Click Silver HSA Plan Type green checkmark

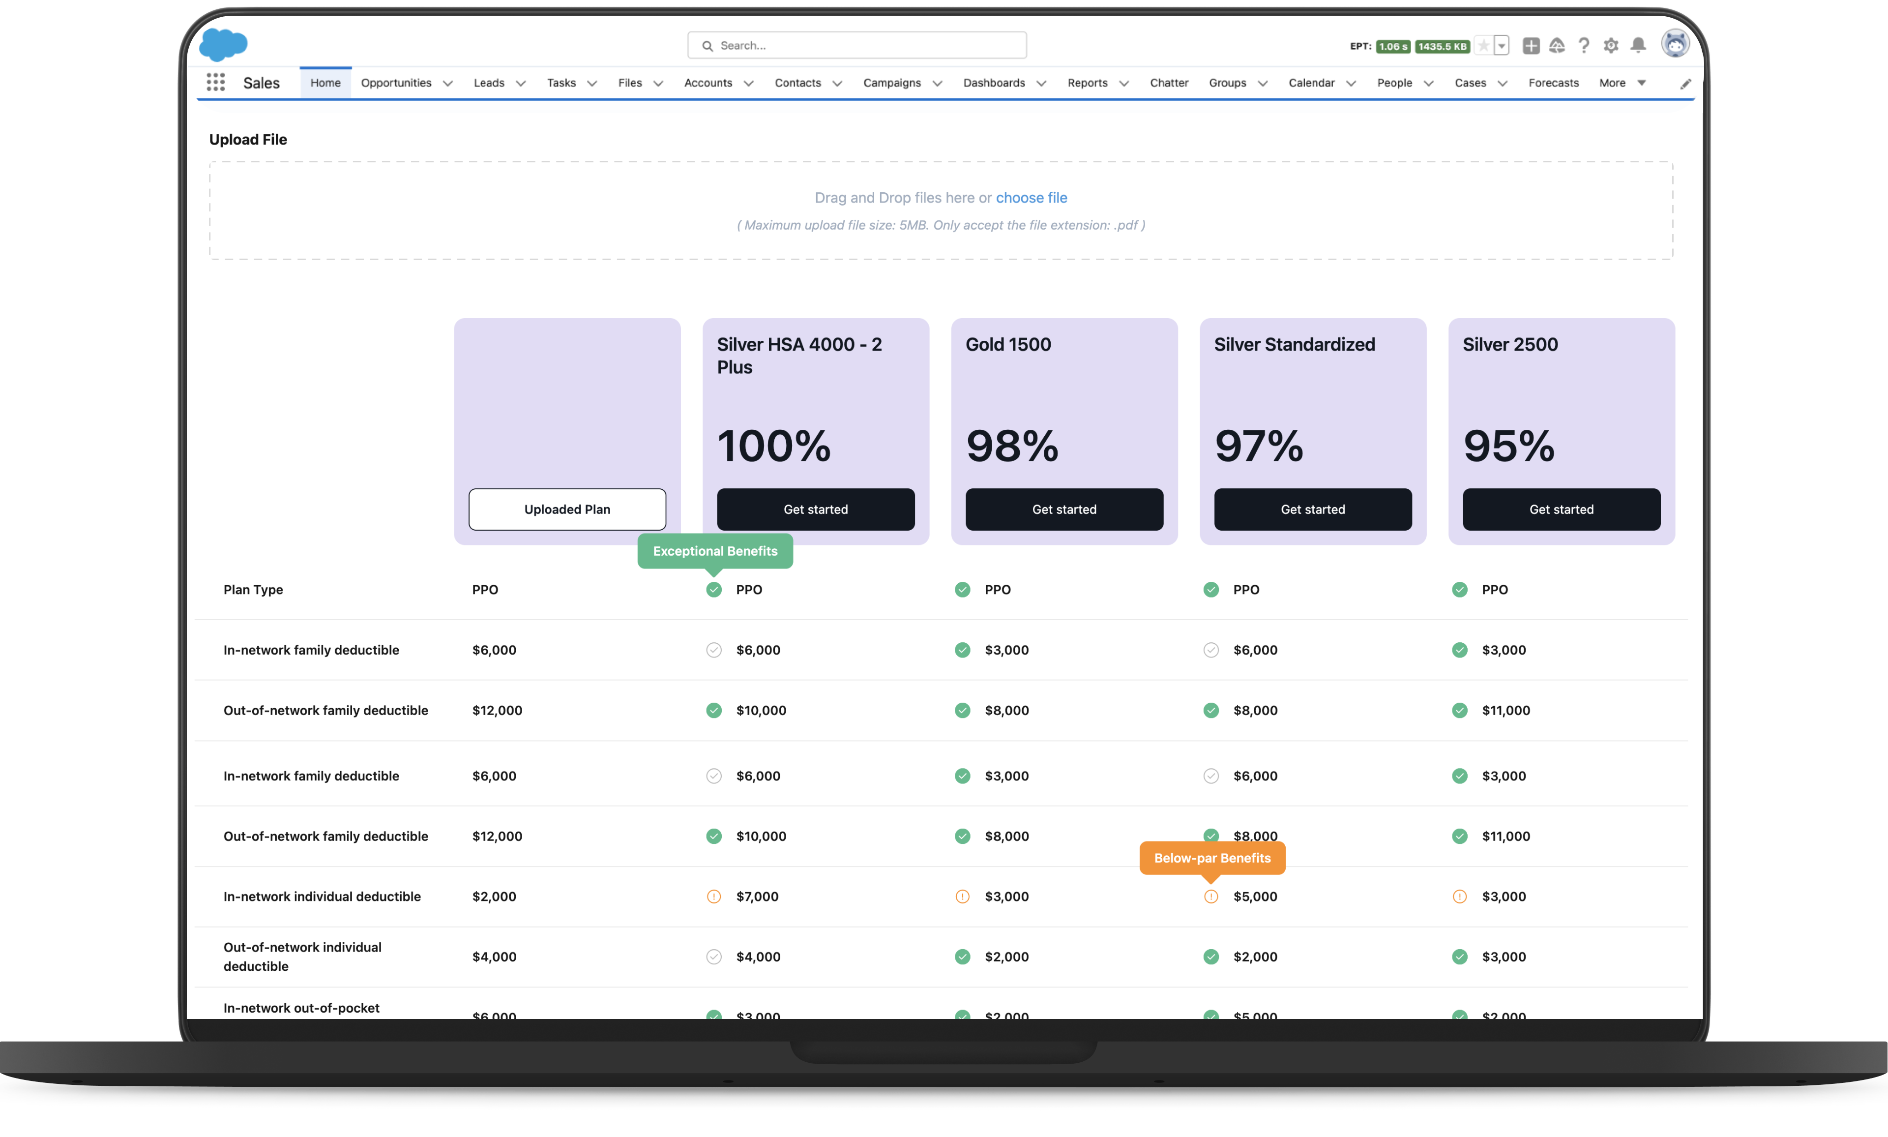click(713, 589)
